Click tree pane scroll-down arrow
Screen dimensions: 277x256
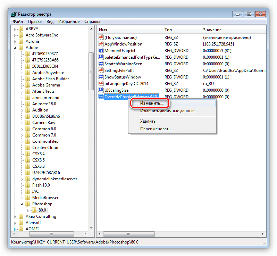pyautogui.click(x=91, y=228)
